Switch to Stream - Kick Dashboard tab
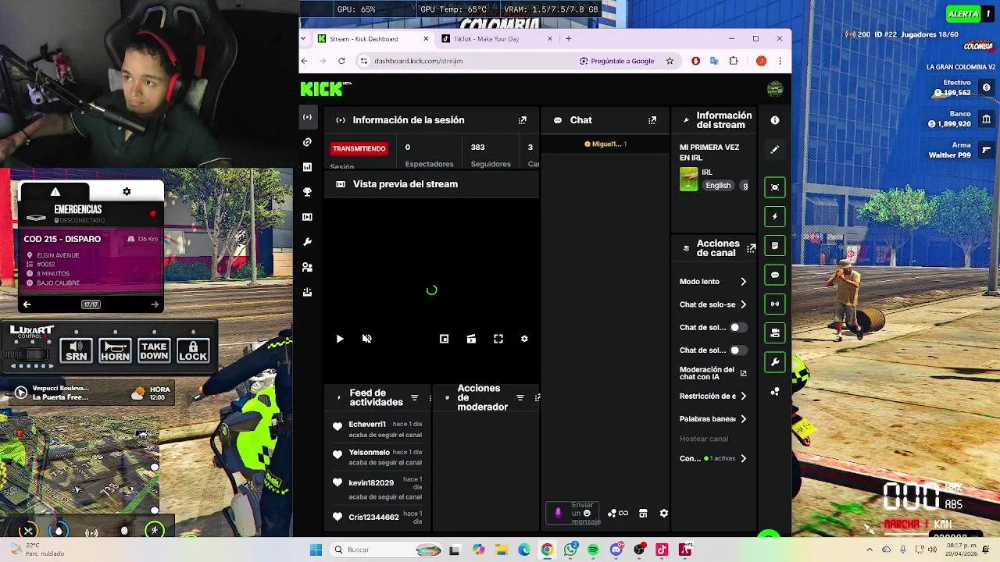This screenshot has height=562, width=1000. pos(373,39)
